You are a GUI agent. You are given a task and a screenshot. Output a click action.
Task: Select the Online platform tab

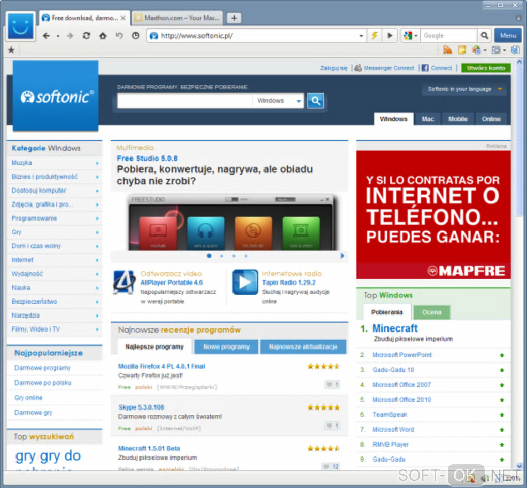(491, 119)
